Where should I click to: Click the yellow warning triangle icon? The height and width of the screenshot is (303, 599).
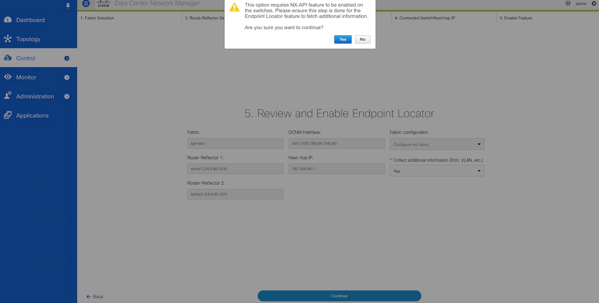[234, 7]
